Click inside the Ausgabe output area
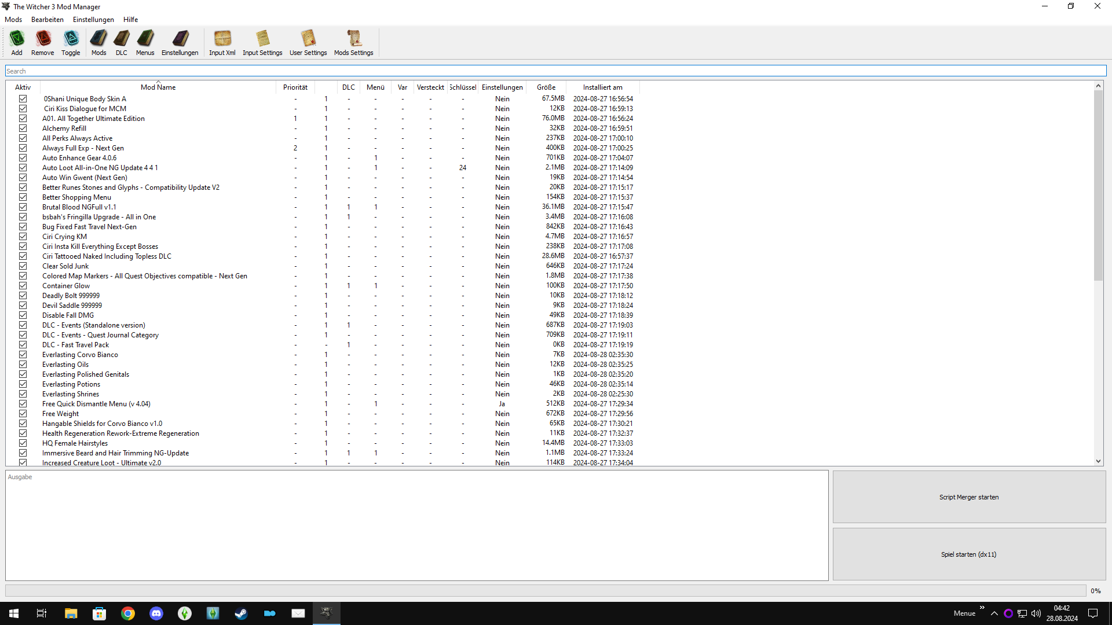 click(x=417, y=525)
